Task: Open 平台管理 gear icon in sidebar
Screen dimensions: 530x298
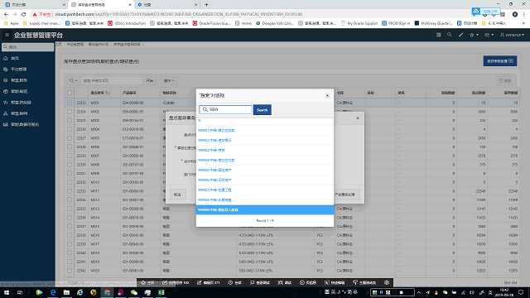Action: click(6, 70)
